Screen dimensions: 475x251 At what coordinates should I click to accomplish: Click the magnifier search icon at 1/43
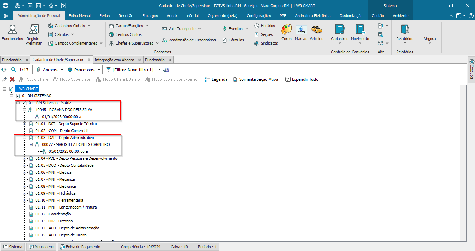14,70
